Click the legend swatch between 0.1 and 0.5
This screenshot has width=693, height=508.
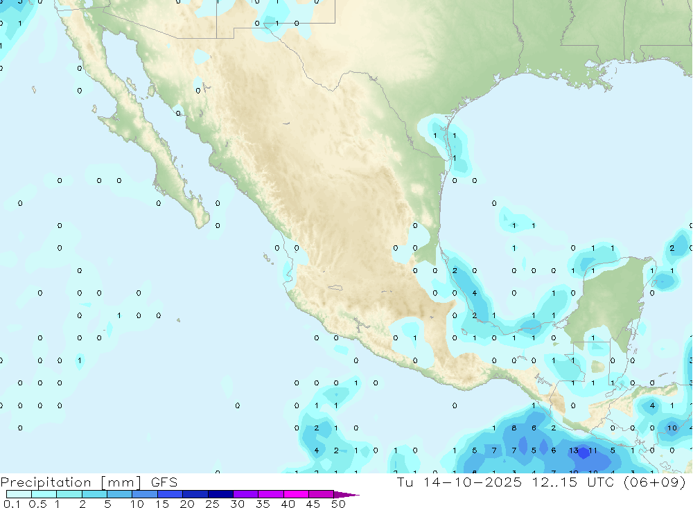(19, 494)
